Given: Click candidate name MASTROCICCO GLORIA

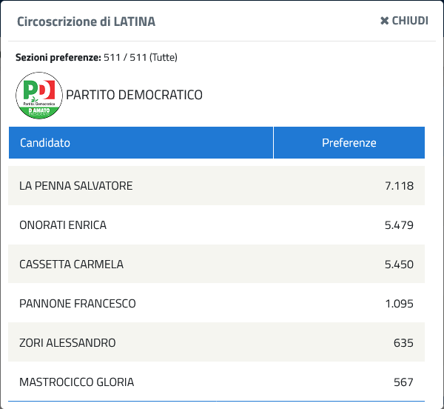Looking at the screenshot, I should coord(76,382).
